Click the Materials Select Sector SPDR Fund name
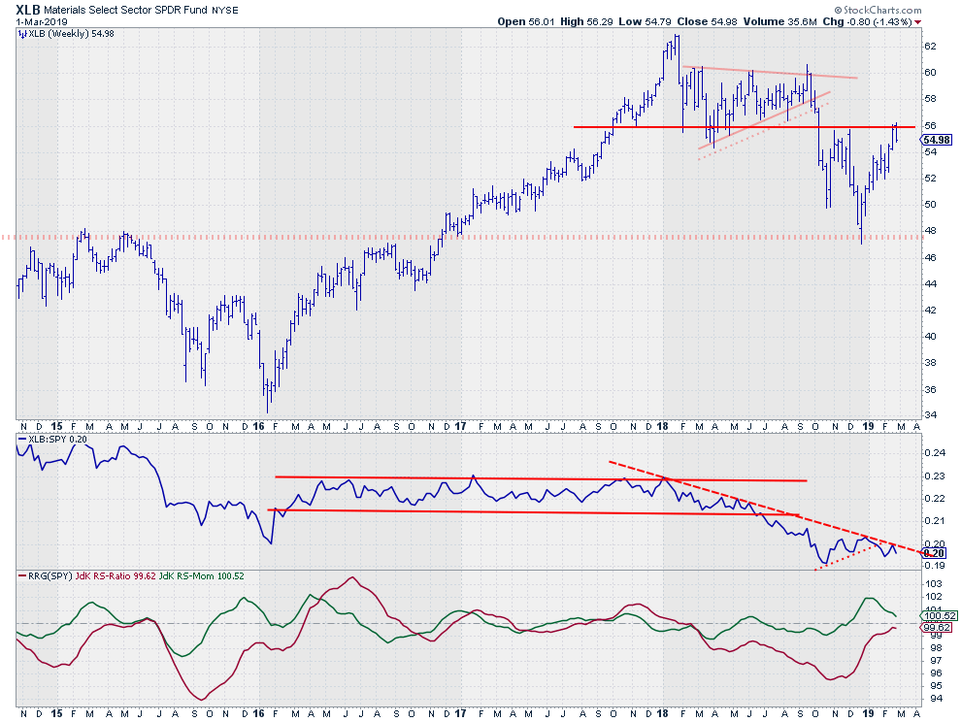961x722 pixels. coord(126,11)
